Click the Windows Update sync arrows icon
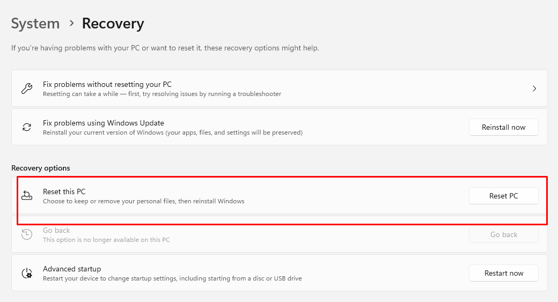 tap(27, 127)
